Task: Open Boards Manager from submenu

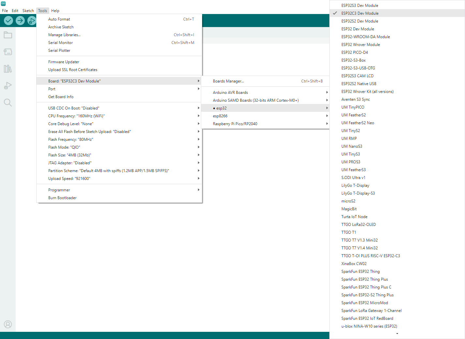Action: click(x=265, y=81)
